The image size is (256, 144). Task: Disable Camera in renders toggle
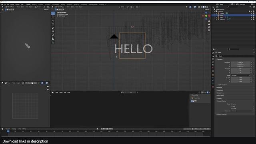[254, 13]
